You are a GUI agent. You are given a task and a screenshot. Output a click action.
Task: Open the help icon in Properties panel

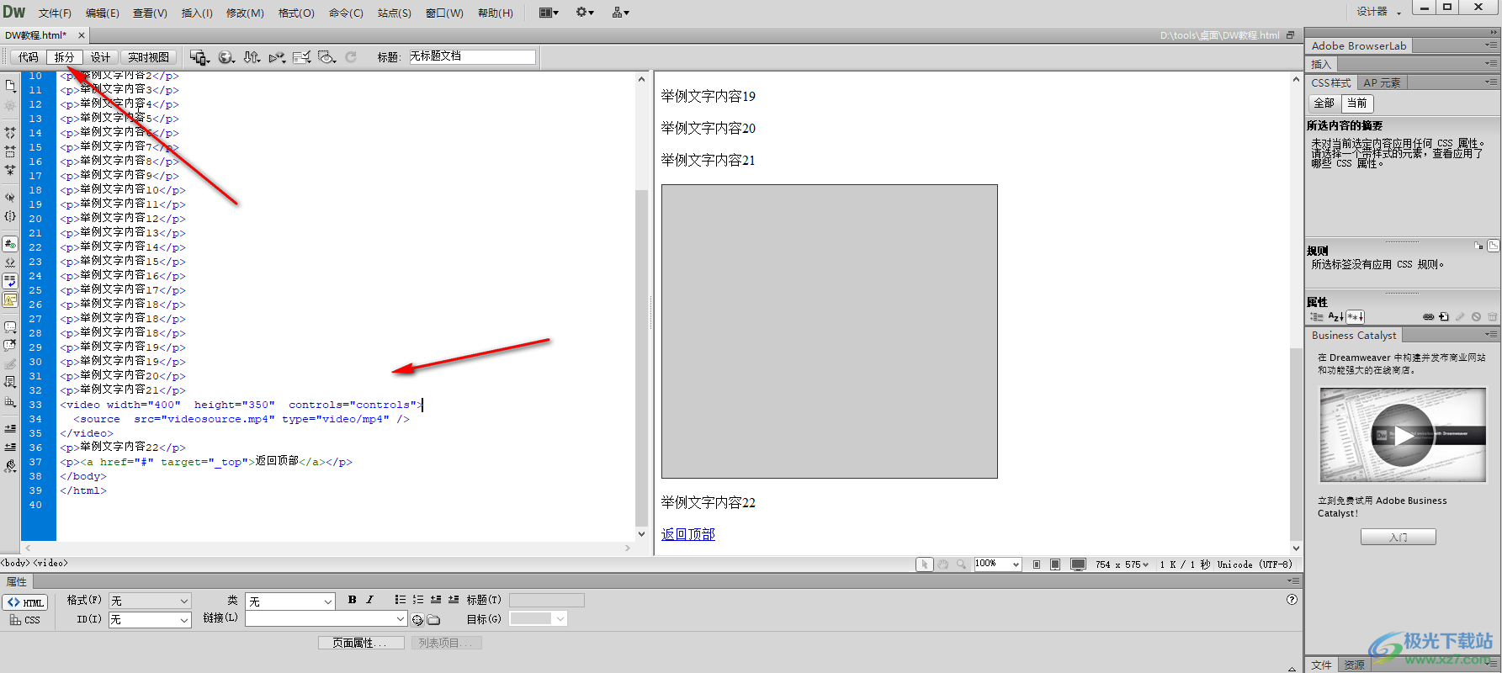(1292, 600)
